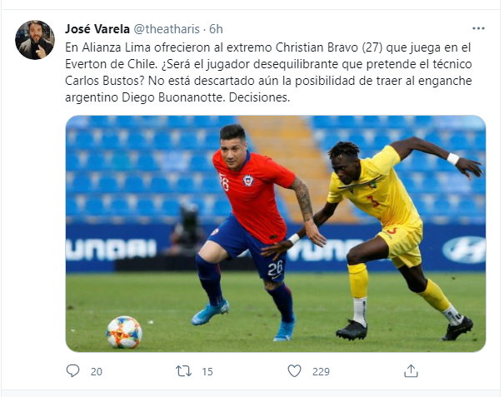This screenshot has height=397, width=504.
Task: Click the Chile crest on the red jersey
Action: (248, 181)
